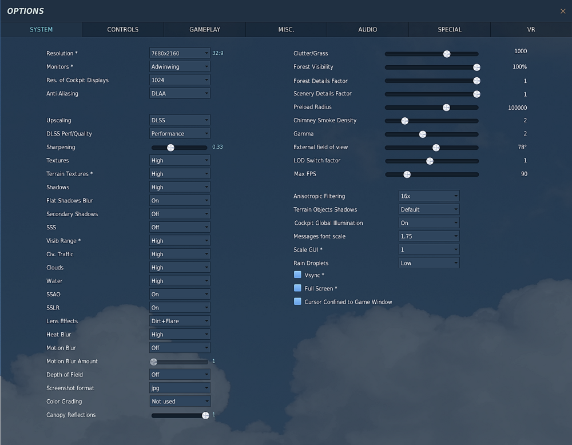Open the SSAO dropdown

[x=180, y=294]
